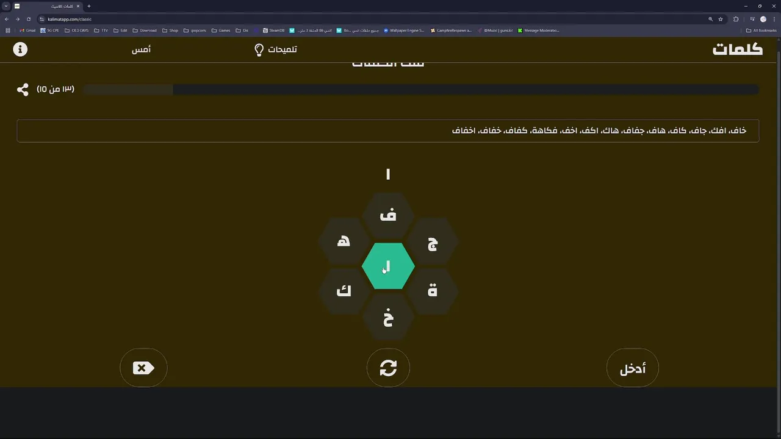
Task: Select the letter ف hexagon
Action: (x=388, y=215)
